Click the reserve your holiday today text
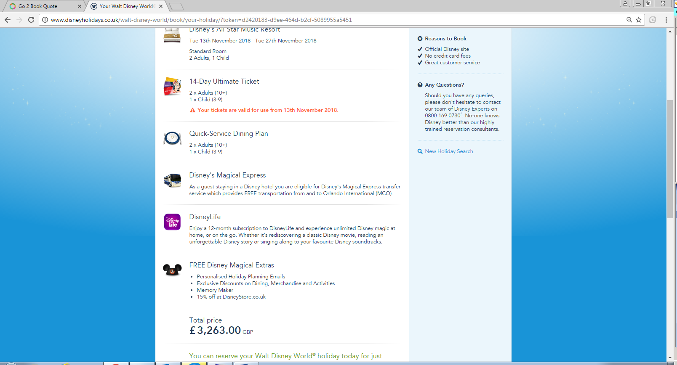Viewport: 677px width, 365px height. tap(285, 356)
